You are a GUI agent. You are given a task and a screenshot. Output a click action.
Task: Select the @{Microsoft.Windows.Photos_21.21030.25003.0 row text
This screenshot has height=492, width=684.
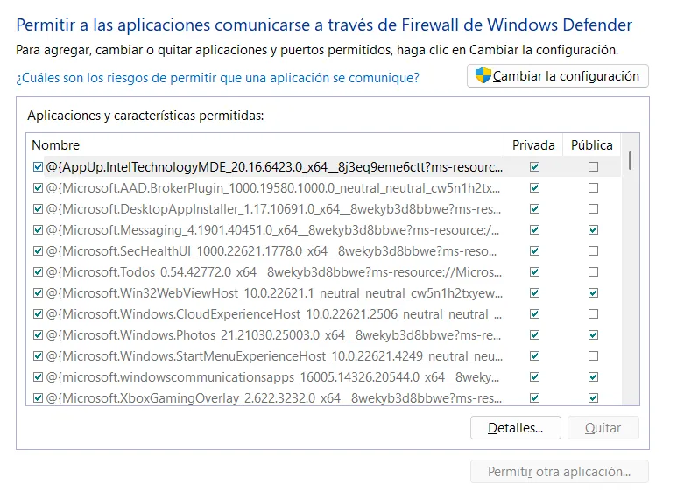click(273, 335)
